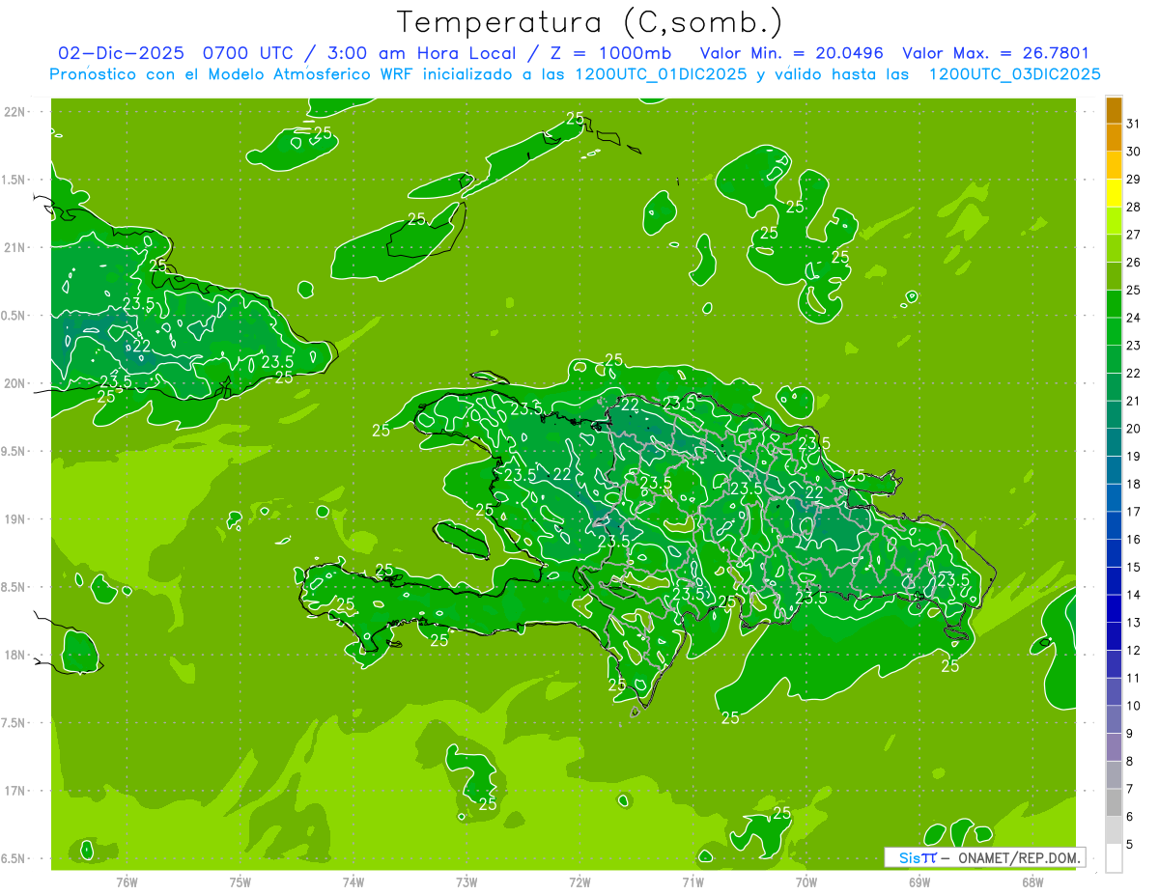Click the '17N' latitude axis label

click(14, 791)
